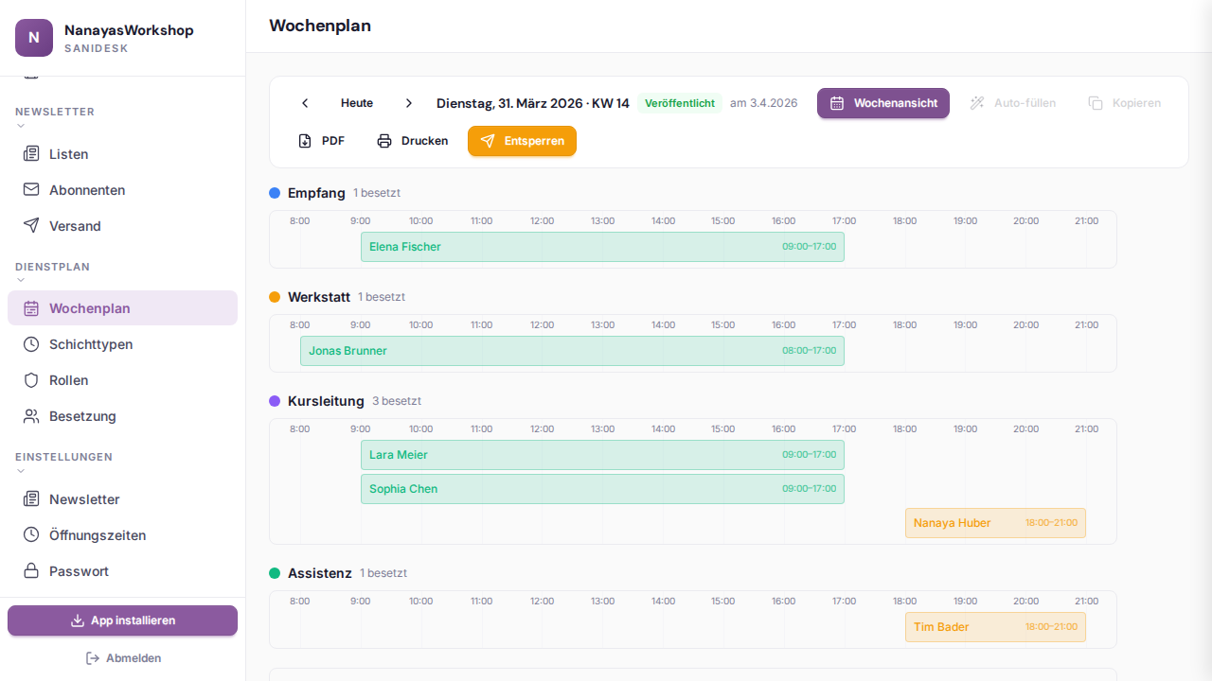
Task: Click the Drucken print button
Action: click(x=412, y=141)
